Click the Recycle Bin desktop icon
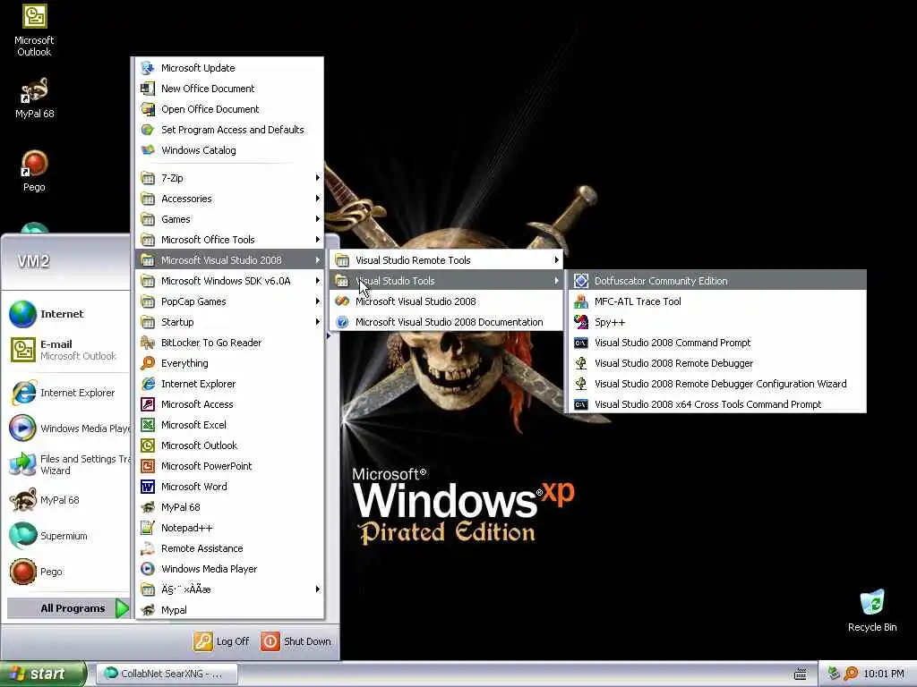This screenshot has width=917, height=687. [x=872, y=602]
